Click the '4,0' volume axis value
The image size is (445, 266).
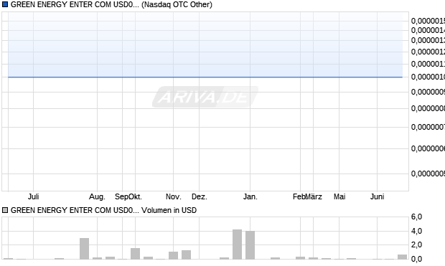coord(416,231)
